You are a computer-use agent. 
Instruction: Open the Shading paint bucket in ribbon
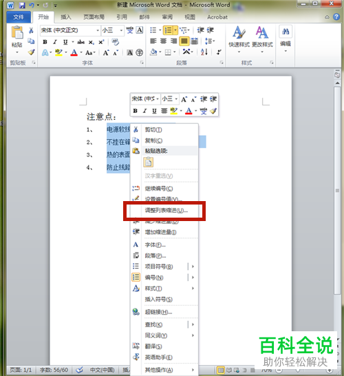click(x=153, y=52)
